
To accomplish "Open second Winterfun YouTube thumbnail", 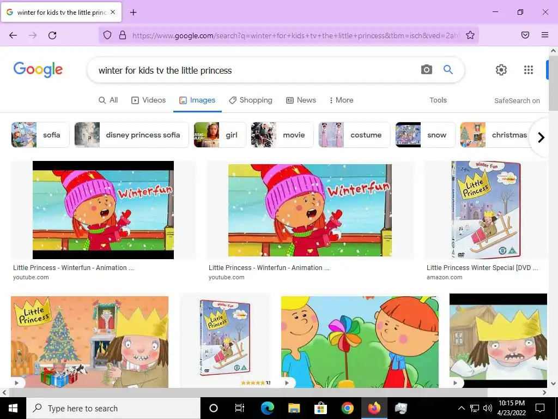I will (x=310, y=210).
